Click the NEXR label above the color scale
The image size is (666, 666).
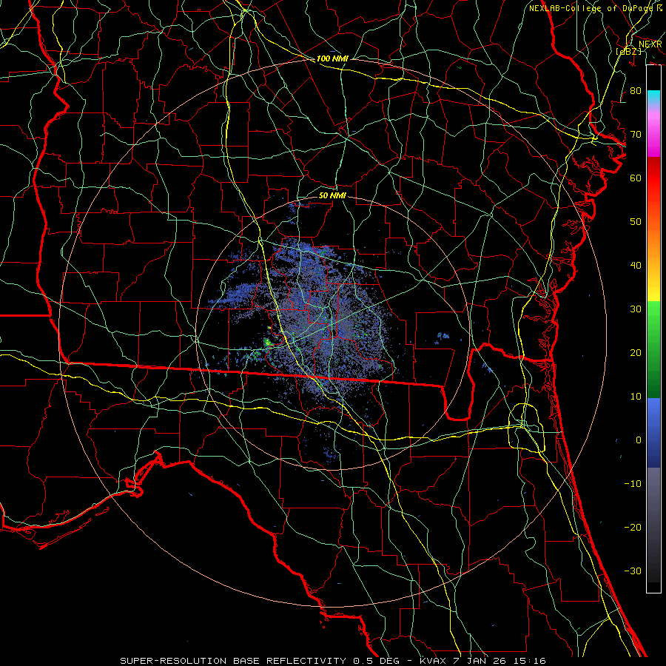pyautogui.click(x=650, y=44)
